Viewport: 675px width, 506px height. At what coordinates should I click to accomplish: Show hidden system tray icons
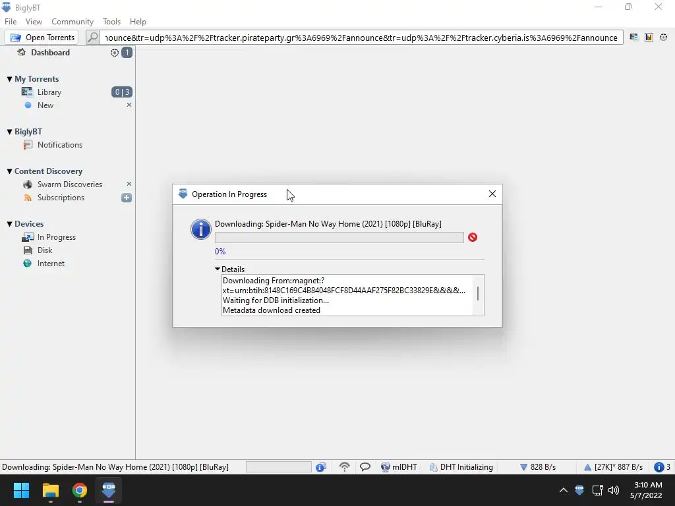pyautogui.click(x=563, y=490)
